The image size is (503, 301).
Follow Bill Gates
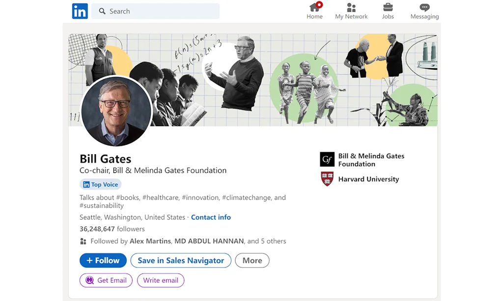click(x=103, y=261)
